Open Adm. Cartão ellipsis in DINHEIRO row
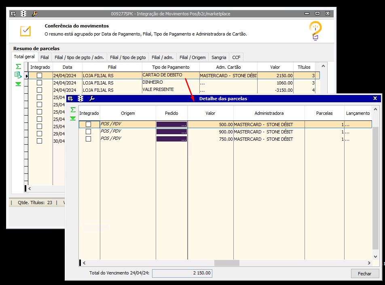The image size is (385, 285). pos(202,83)
